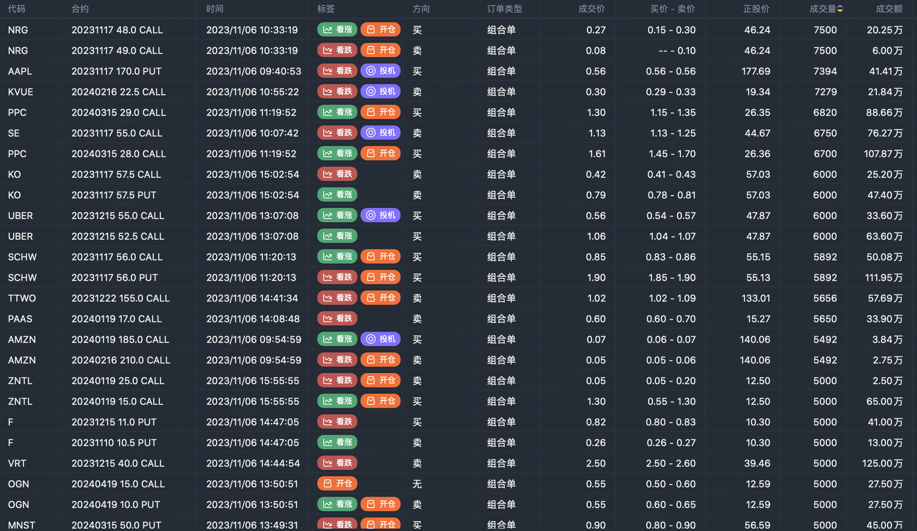Click the 开仓 tag on SCHW 56.0 CALL row
917x531 pixels.
381,257
